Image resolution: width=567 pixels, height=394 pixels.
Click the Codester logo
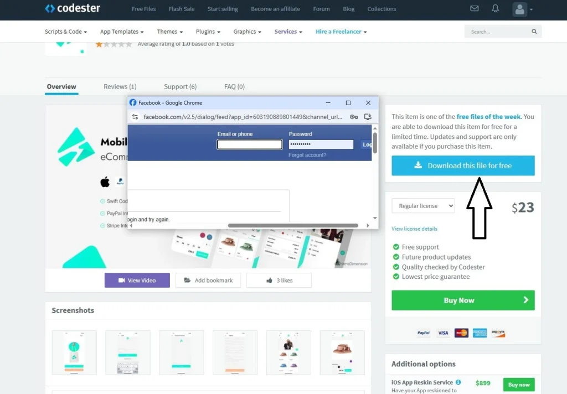(73, 8)
